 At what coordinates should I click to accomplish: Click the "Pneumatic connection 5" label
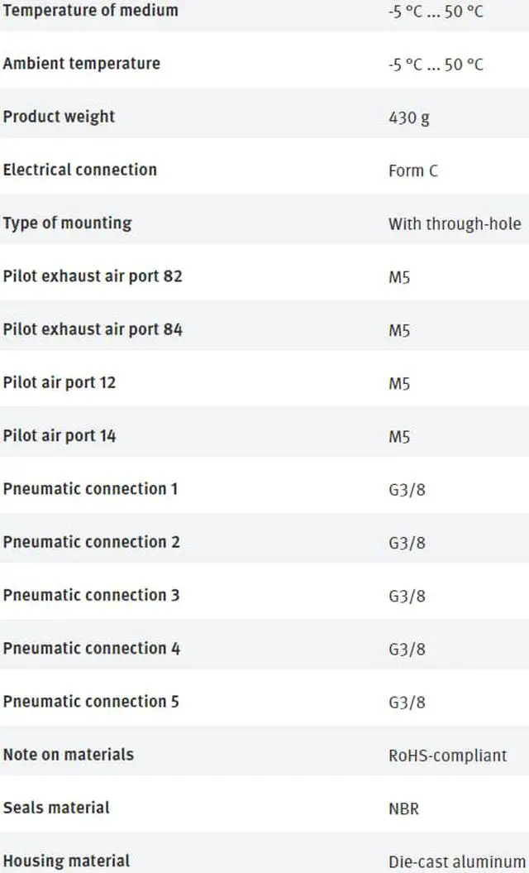(91, 701)
